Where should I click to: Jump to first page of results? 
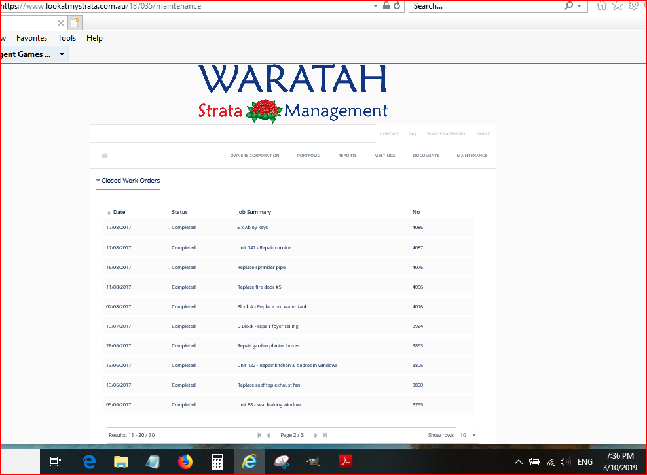point(259,435)
